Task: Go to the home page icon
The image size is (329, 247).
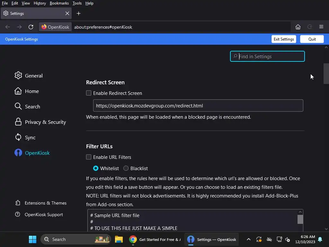Action: click(298, 27)
